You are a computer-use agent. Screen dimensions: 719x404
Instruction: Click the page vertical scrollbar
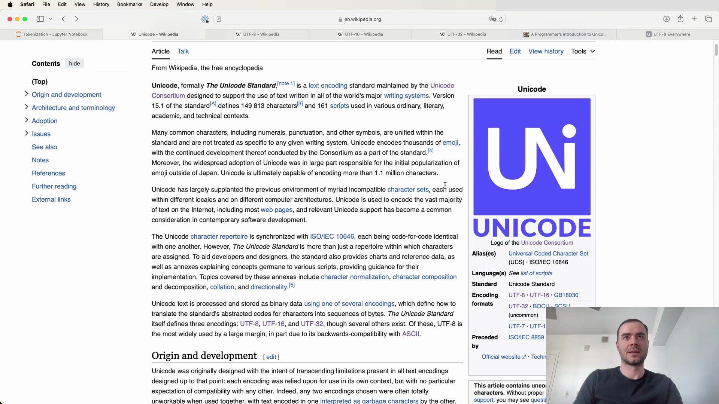click(716, 50)
